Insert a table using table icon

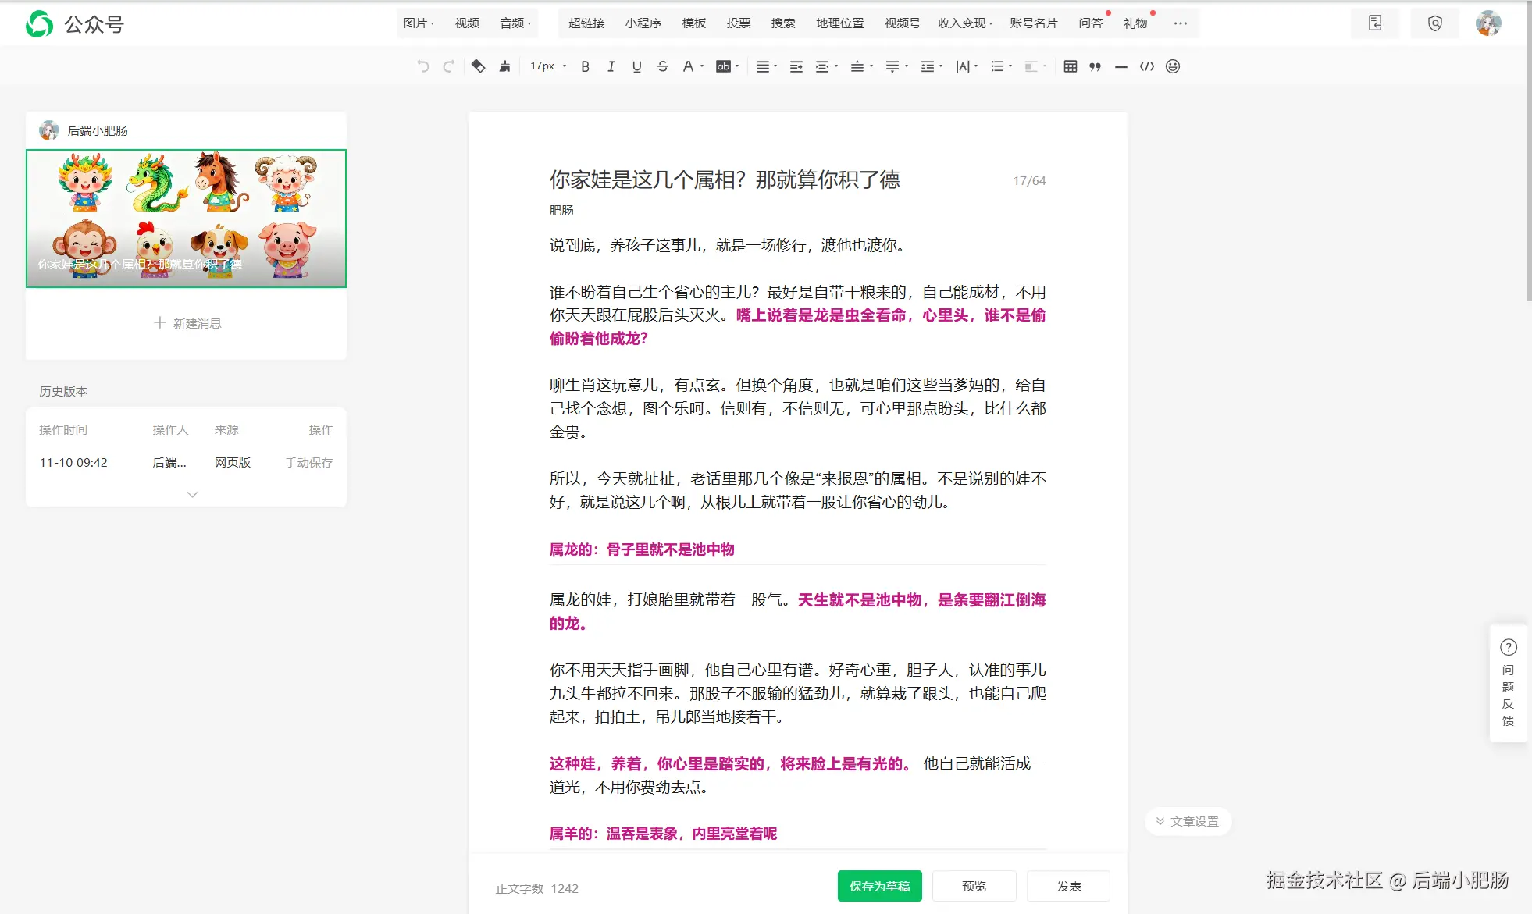(x=1070, y=67)
